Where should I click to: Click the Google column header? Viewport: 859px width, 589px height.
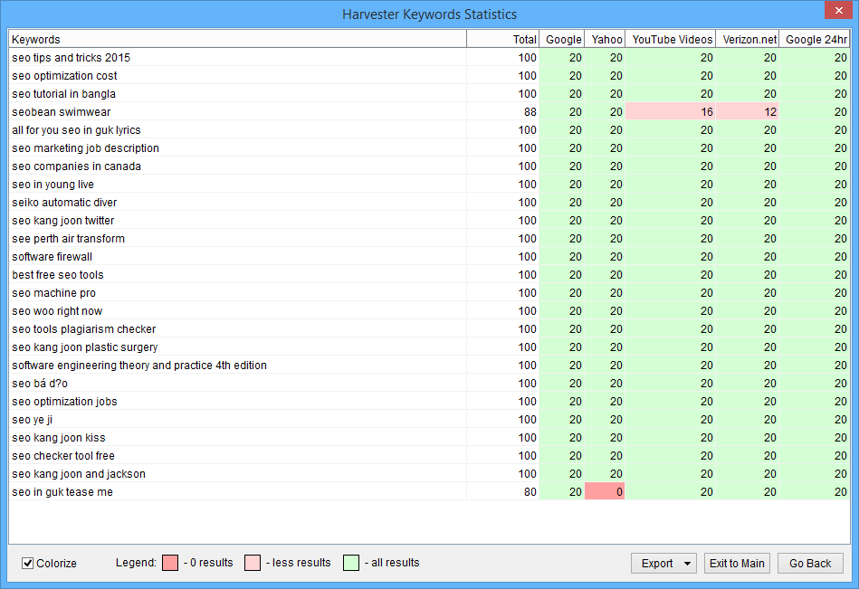click(x=562, y=40)
